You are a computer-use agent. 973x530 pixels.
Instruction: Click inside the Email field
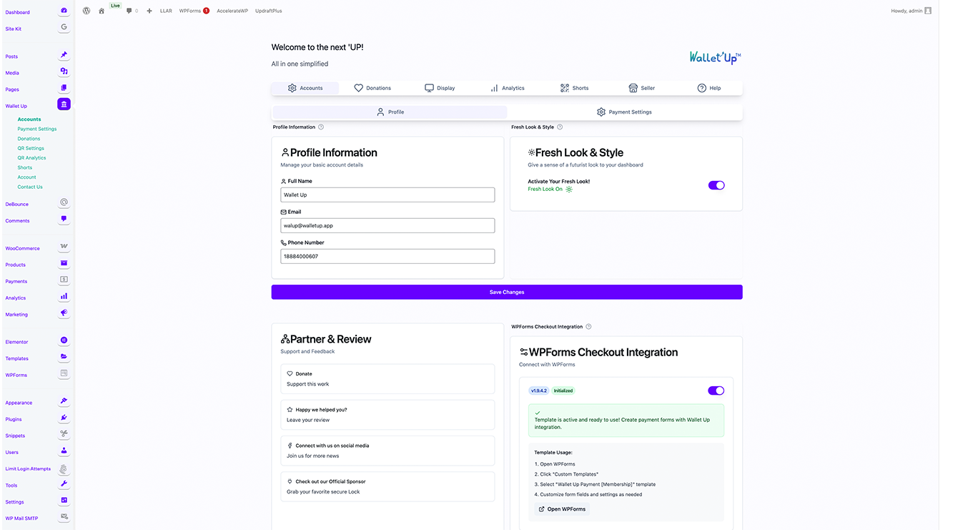pos(387,225)
